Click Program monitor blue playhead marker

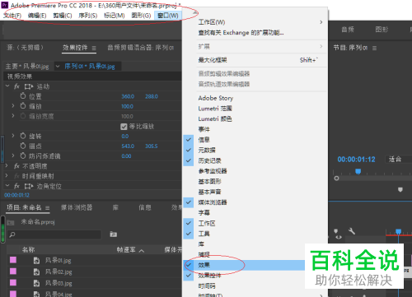(358, 172)
